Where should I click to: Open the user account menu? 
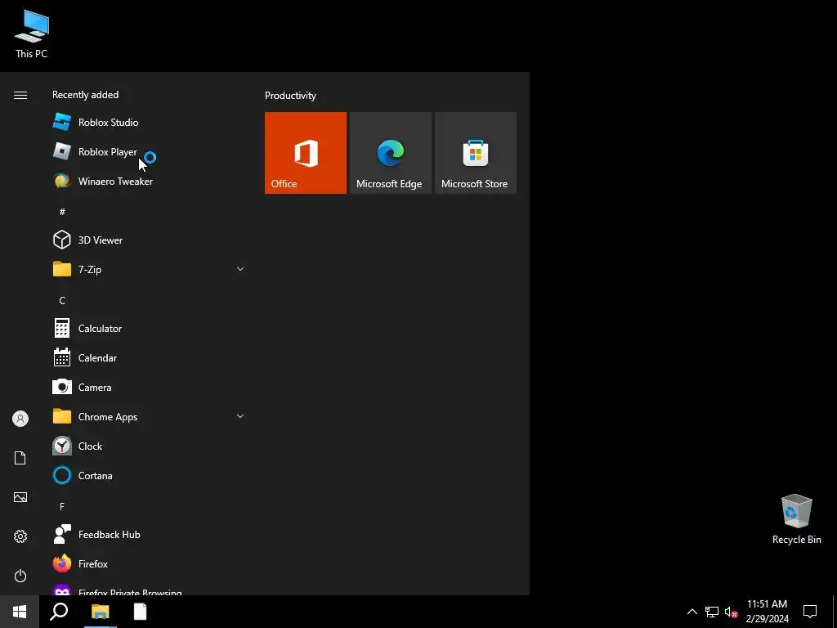tap(20, 419)
